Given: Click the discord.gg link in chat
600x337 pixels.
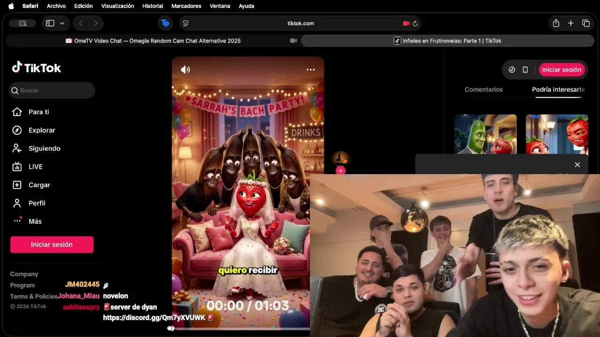Looking at the screenshot, I should click(x=154, y=318).
